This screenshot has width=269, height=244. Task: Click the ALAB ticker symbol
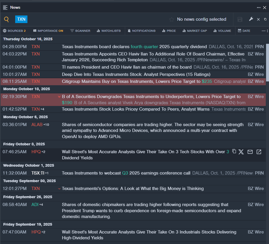[37, 125]
